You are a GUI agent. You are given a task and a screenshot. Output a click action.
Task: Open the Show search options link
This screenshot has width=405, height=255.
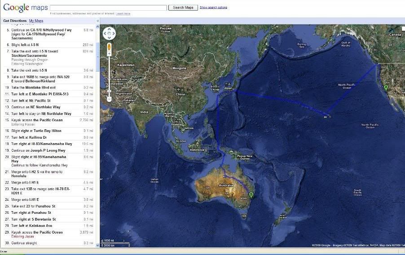click(213, 8)
